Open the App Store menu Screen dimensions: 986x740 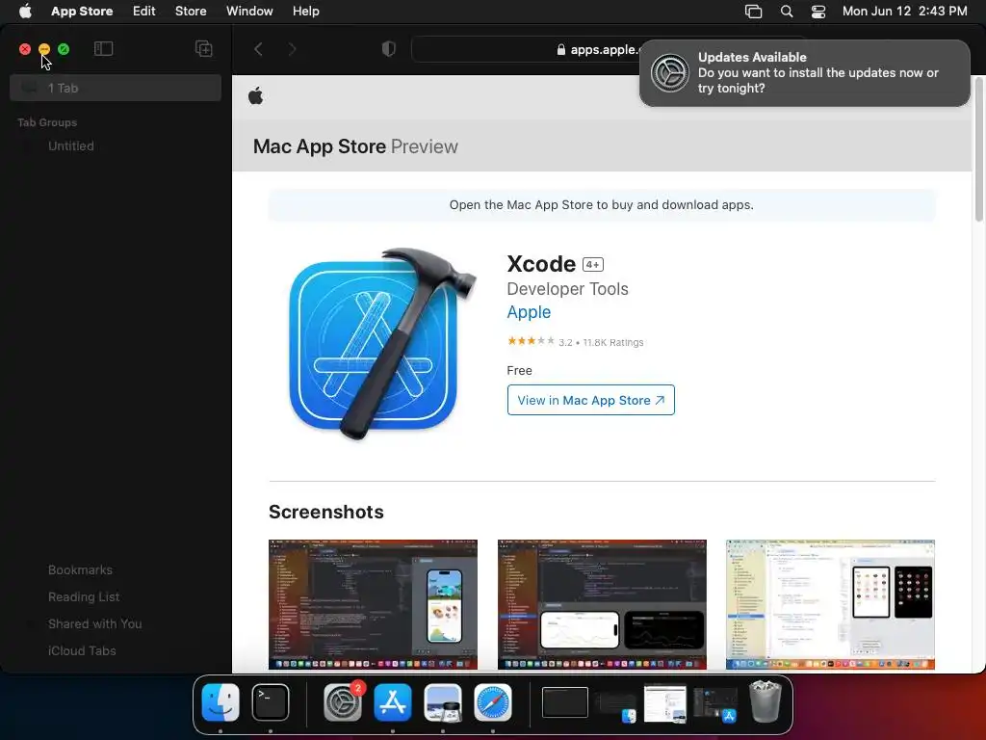(82, 12)
